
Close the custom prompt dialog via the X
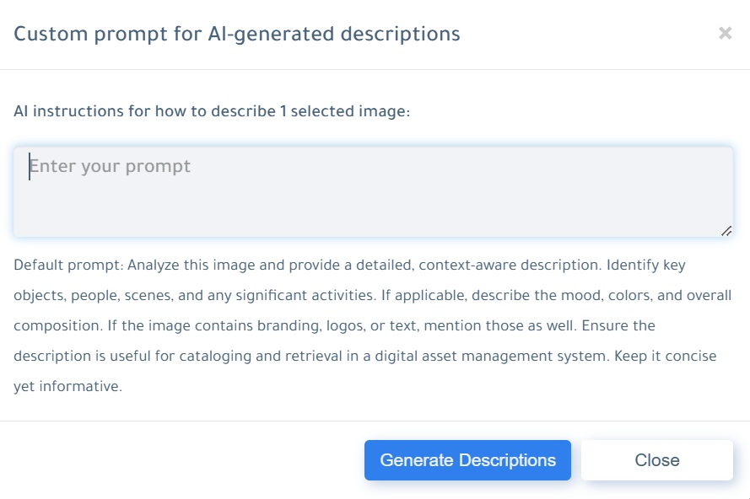(725, 33)
